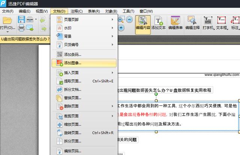Click the bottom middle resize handle of text box
This screenshot has width=240, height=155.
click(x=156, y=132)
